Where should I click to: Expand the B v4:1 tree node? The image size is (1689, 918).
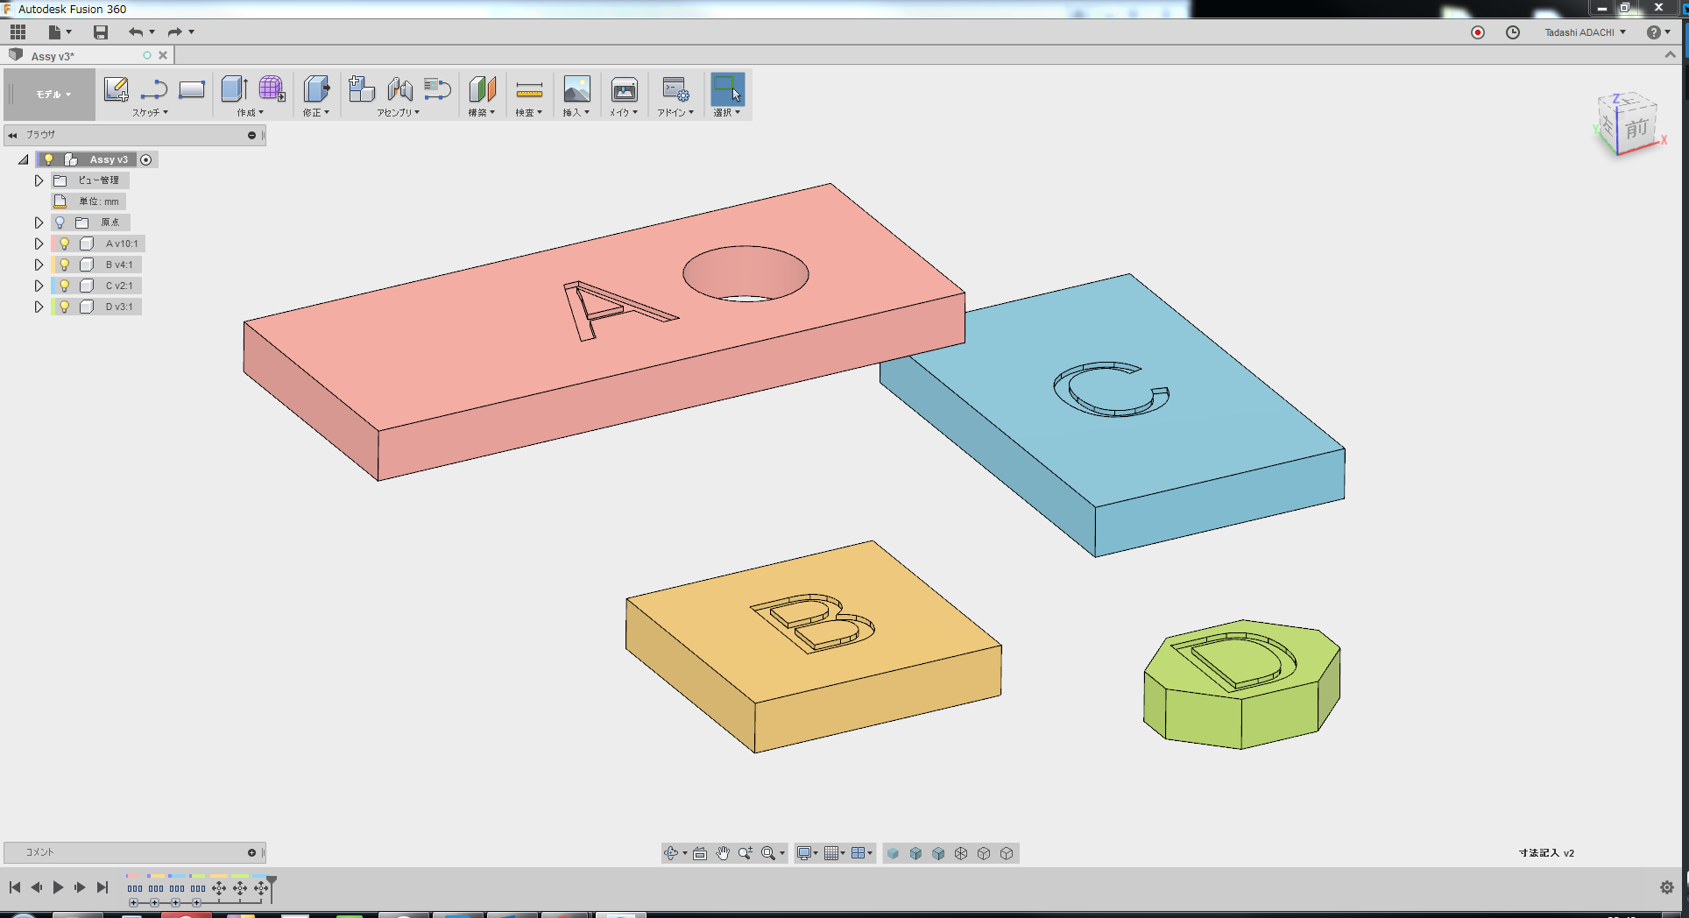point(39,265)
